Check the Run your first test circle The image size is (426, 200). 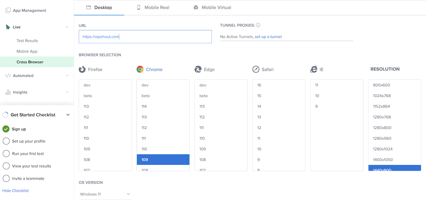click(6, 154)
